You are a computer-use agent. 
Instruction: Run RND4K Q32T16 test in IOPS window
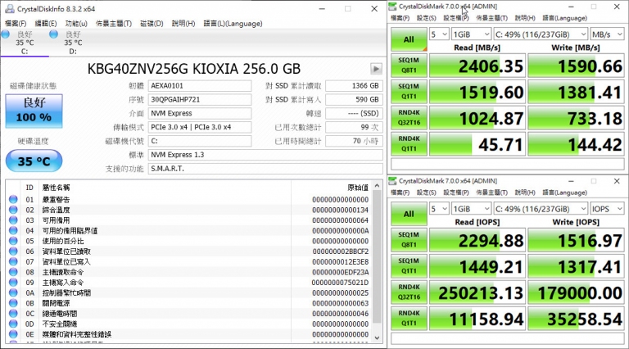[x=409, y=292]
